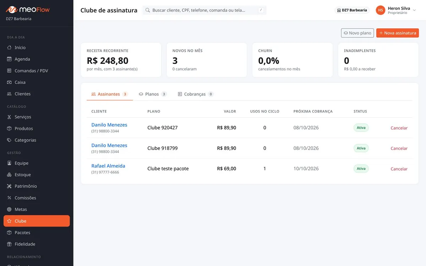Viewport: 426px width, 266px height.
Task: Click the meoFlow logo
Action: (x=28, y=10)
